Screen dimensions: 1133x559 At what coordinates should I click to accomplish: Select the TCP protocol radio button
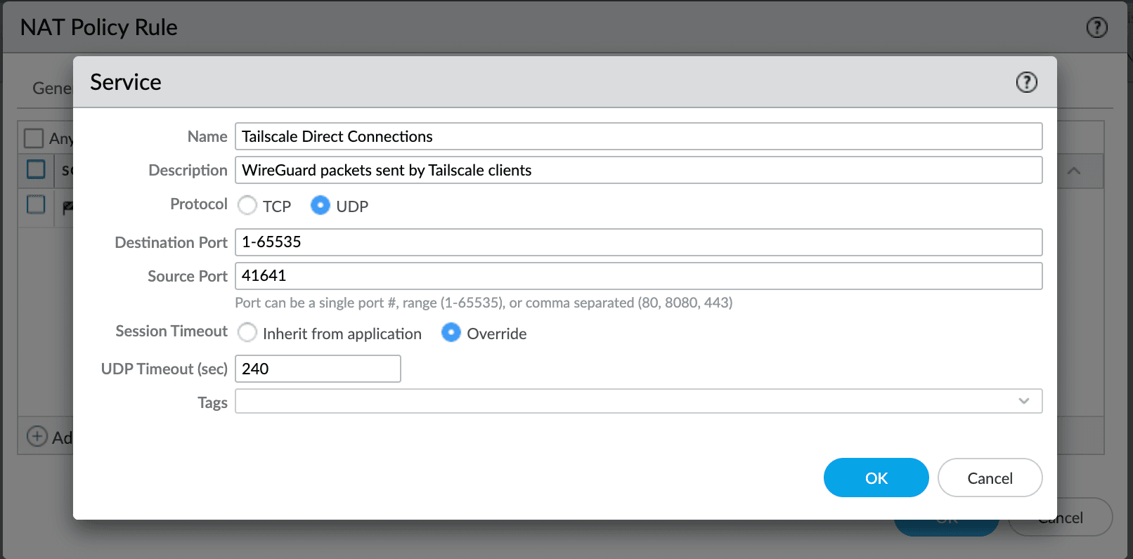coord(247,205)
